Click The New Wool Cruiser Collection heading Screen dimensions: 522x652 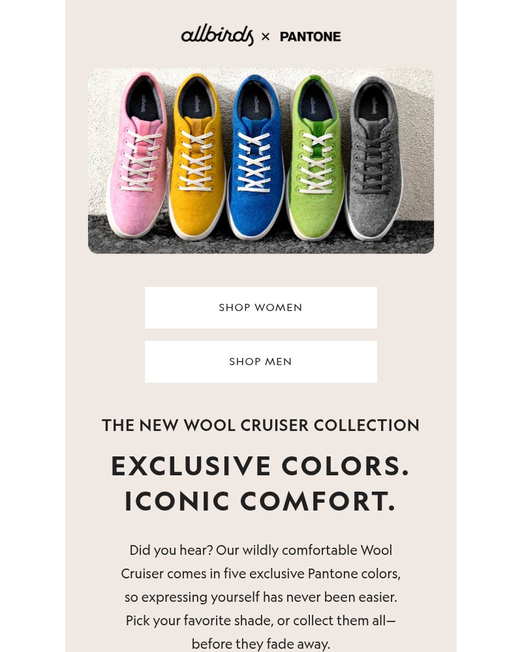pos(260,425)
